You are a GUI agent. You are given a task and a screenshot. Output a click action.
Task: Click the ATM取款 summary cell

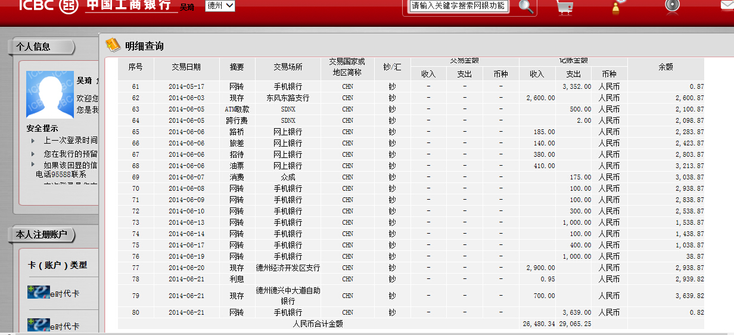(237, 109)
